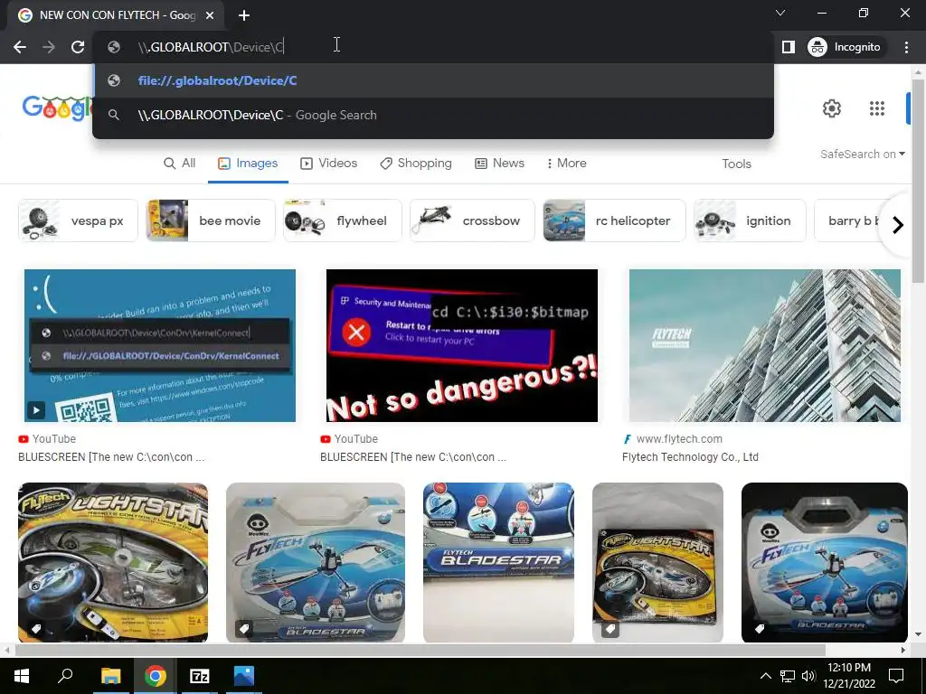
Task: Open the Windows notification center
Action: [x=896, y=676]
